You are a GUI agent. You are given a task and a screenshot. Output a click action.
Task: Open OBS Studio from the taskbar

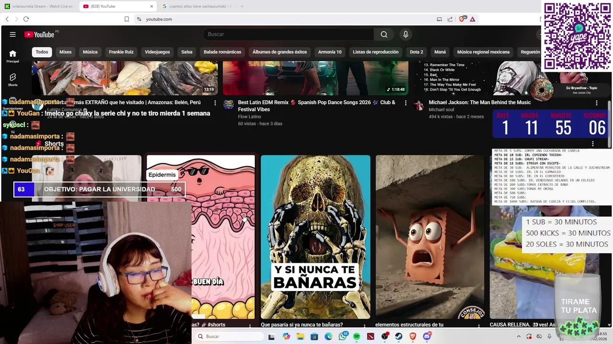(x=385, y=336)
